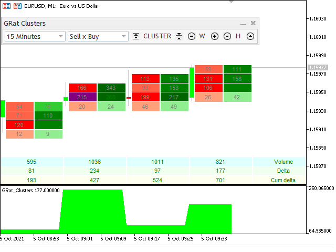Click the buy cell showing 135
The height and width of the screenshot is (252, 336).
coord(174,79)
